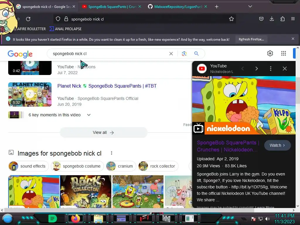Open the taskbar clock and date
300x225 pixels.
284,219
